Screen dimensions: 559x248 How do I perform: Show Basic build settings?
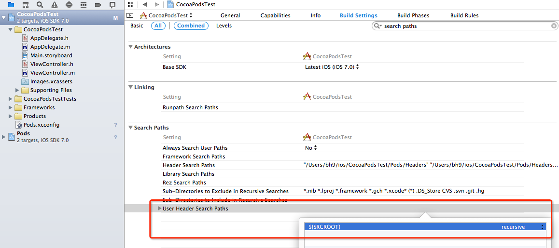coord(137,26)
